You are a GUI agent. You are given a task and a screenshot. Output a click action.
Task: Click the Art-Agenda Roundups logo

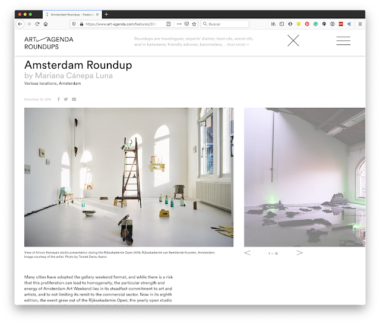coord(49,43)
